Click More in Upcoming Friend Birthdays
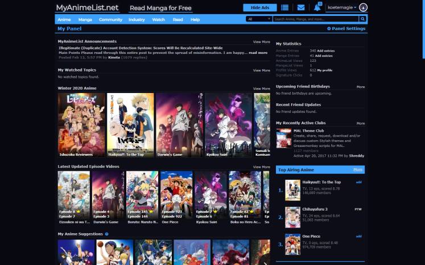Screen dimensions: 425x265 pyautogui.click(x=361, y=87)
